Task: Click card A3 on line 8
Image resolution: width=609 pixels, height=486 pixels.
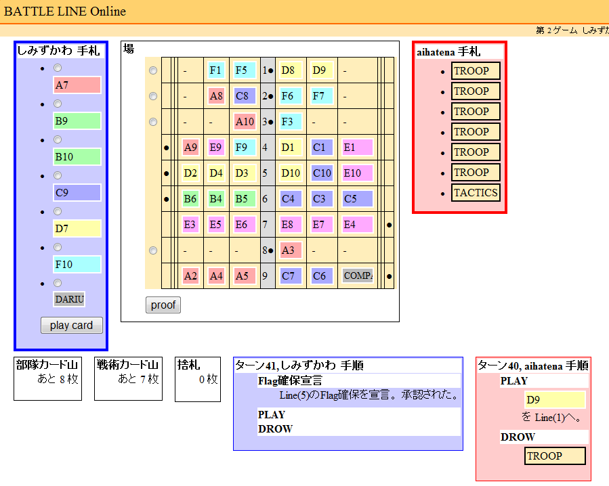Action: [x=291, y=250]
